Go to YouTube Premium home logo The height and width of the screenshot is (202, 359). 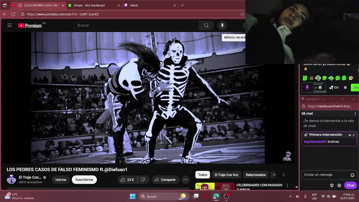click(30, 26)
